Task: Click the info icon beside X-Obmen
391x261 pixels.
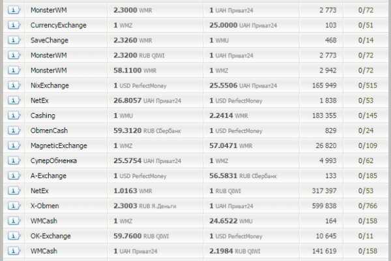Action: (x=14, y=206)
